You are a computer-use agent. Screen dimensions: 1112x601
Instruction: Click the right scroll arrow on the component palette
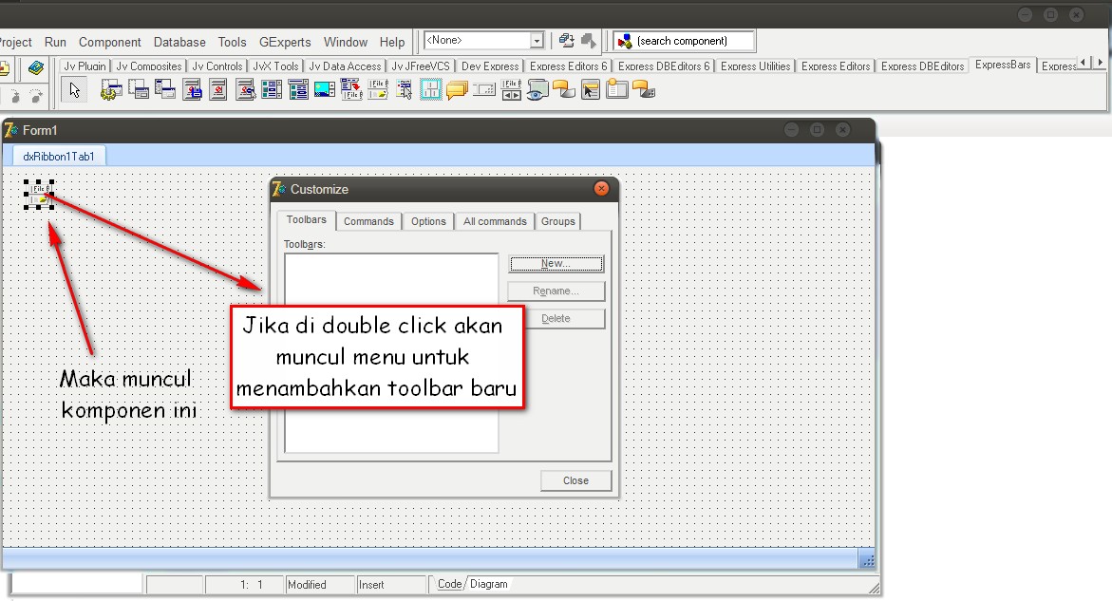coord(1099,60)
